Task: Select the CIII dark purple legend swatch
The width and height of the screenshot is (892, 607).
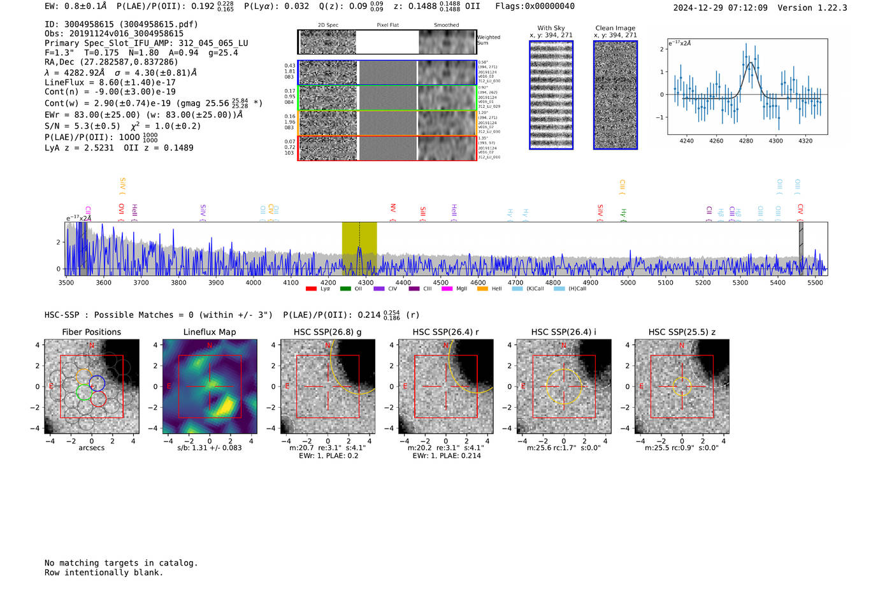Action: [x=414, y=289]
